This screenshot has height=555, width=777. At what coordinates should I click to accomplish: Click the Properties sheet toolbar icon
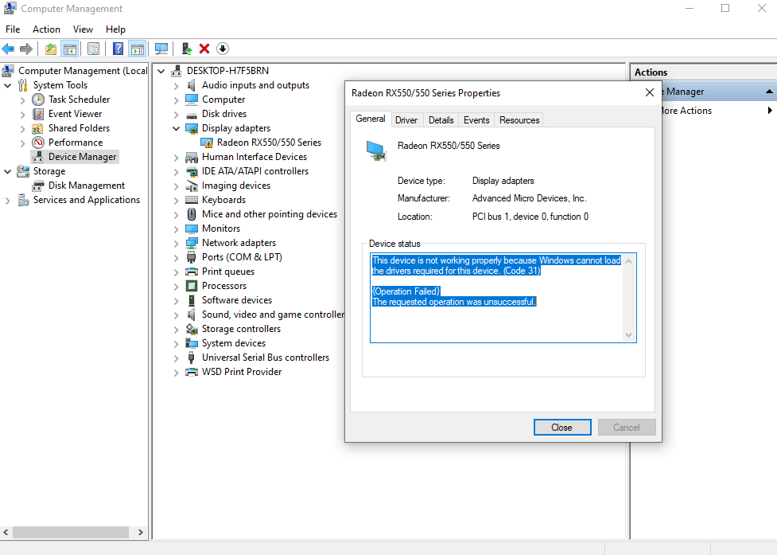point(93,49)
